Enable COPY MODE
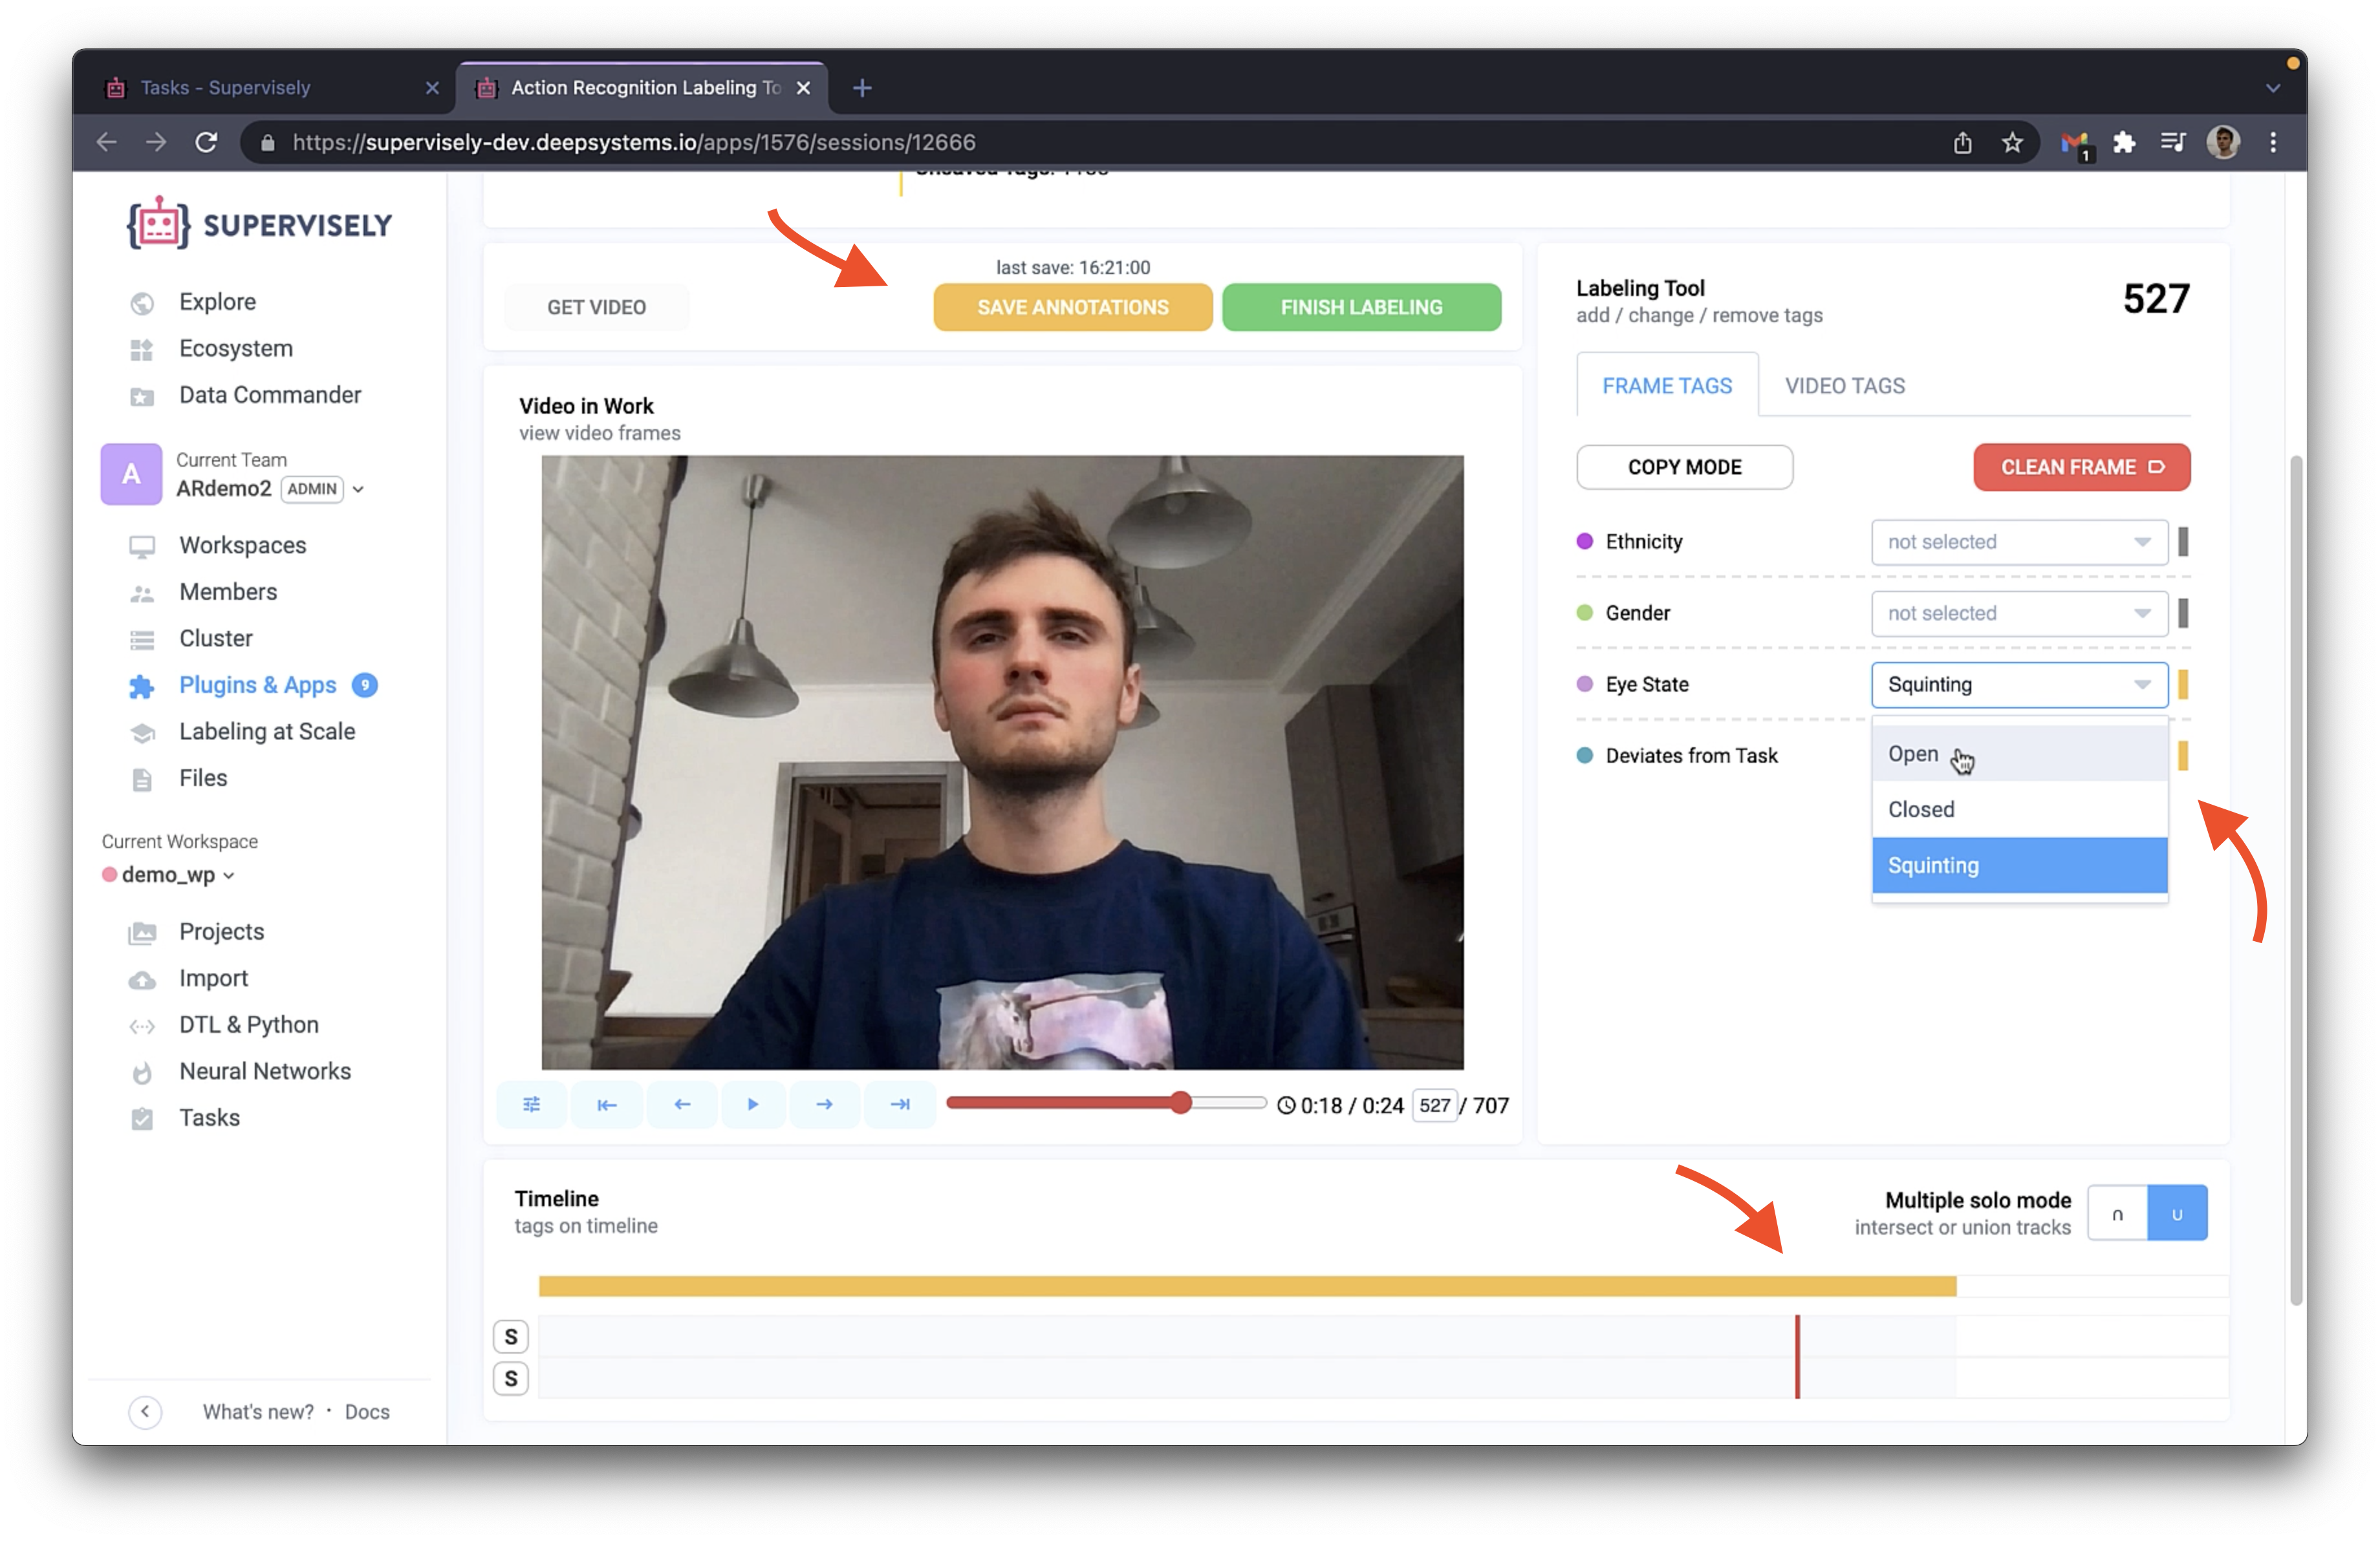The image size is (2380, 1541). (1684, 467)
